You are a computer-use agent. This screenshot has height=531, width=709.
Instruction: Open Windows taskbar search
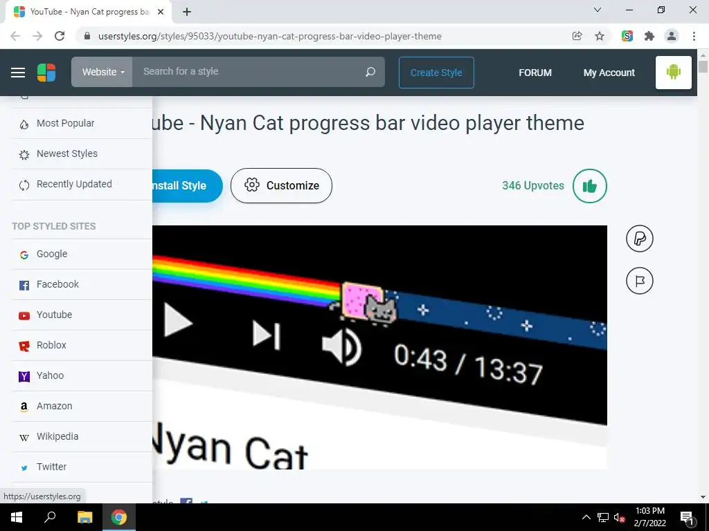point(50,517)
